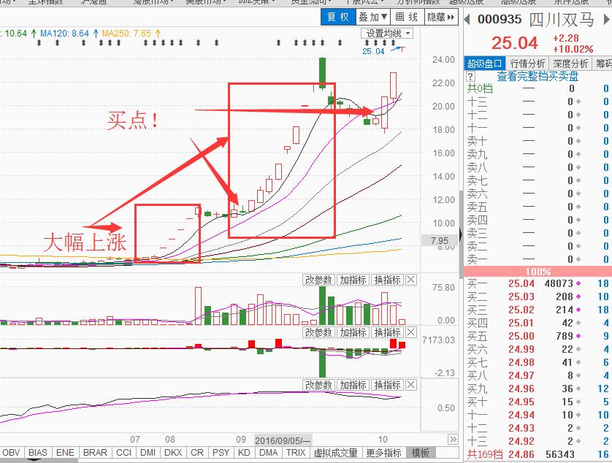Select the TRIX indicator tab
The height and width of the screenshot is (463, 612).
296,453
